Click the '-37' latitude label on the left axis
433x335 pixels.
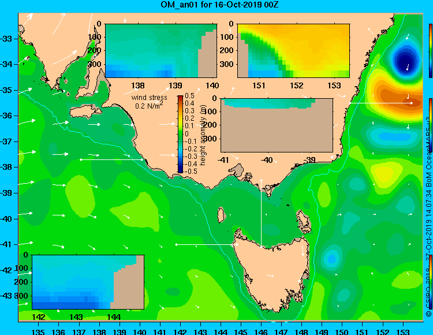point(6,142)
